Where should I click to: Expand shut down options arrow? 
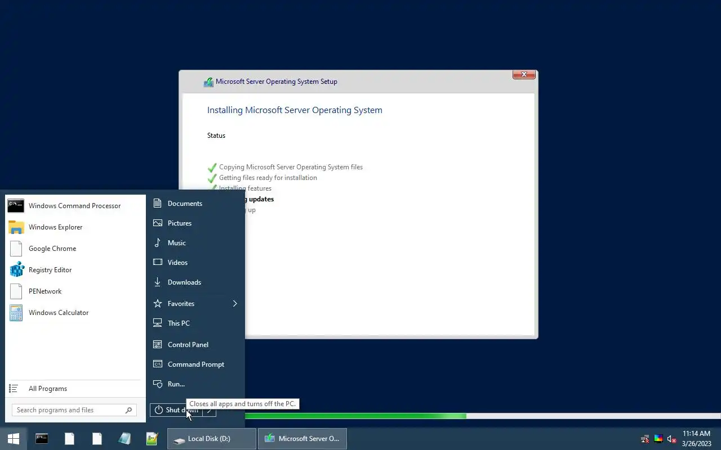click(x=209, y=410)
